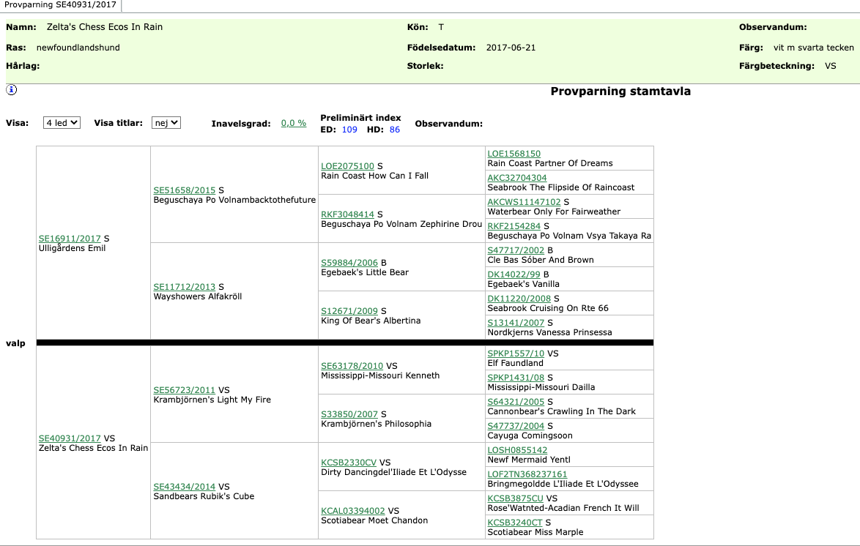Open RKF3048414 registration link

[x=347, y=214]
